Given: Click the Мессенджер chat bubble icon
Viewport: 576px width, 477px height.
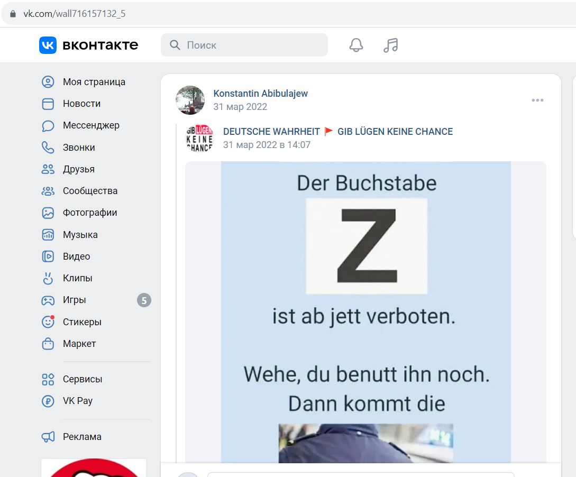Looking at the screenshot, I should pos(48,125).
